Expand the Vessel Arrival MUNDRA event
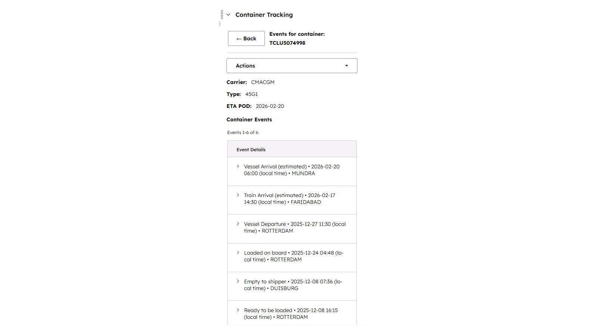Image resolution: width=597 pixels, height=336 pixels. coord(238,167)
